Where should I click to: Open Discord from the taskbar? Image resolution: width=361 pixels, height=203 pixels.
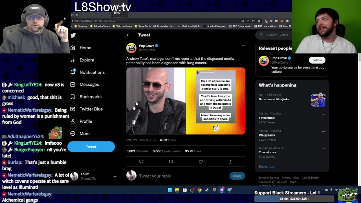222,190
